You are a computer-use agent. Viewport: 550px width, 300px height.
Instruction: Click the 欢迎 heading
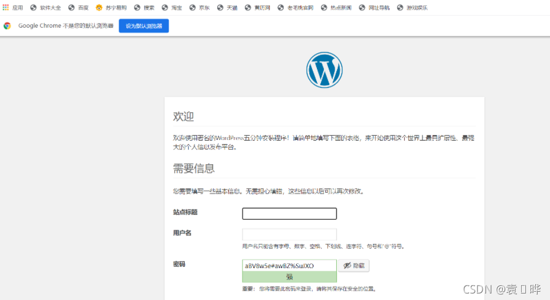(x=183, y=116)
